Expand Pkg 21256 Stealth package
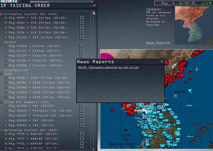This screenshot has width=213, height=151. (6, 61)
